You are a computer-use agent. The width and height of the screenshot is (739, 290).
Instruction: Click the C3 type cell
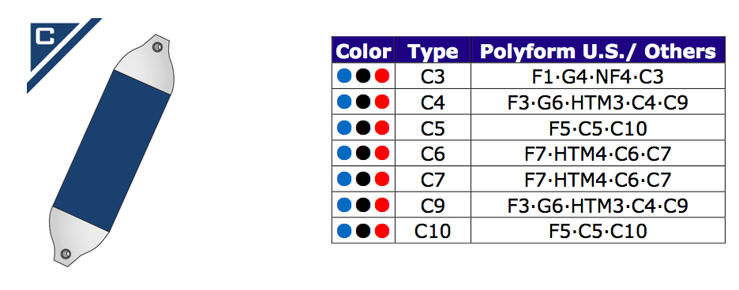tap(433, 76)
